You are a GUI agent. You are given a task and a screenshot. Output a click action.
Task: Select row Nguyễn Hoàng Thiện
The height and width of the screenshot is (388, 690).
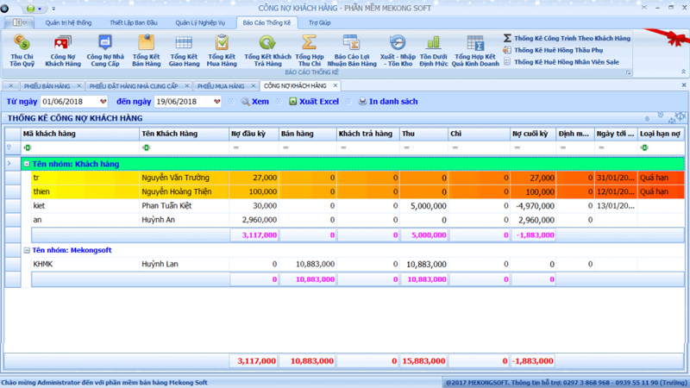pyautogui.click(x=358, y=191)
